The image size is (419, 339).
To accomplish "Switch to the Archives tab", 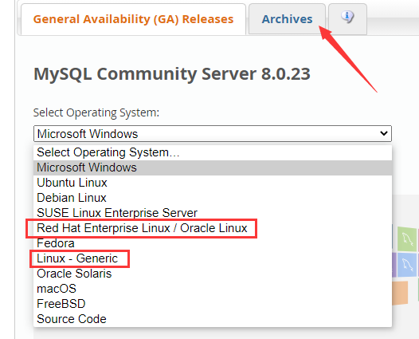I will pyautogui.click(x=287, y=19).
